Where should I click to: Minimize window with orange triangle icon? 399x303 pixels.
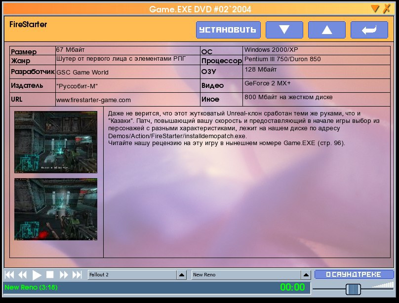[x=375, y=9]
